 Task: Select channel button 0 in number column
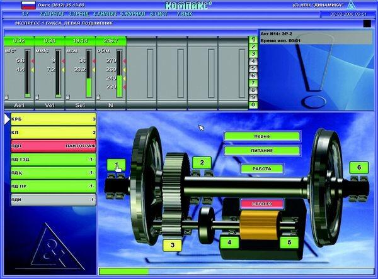[253, 105]
